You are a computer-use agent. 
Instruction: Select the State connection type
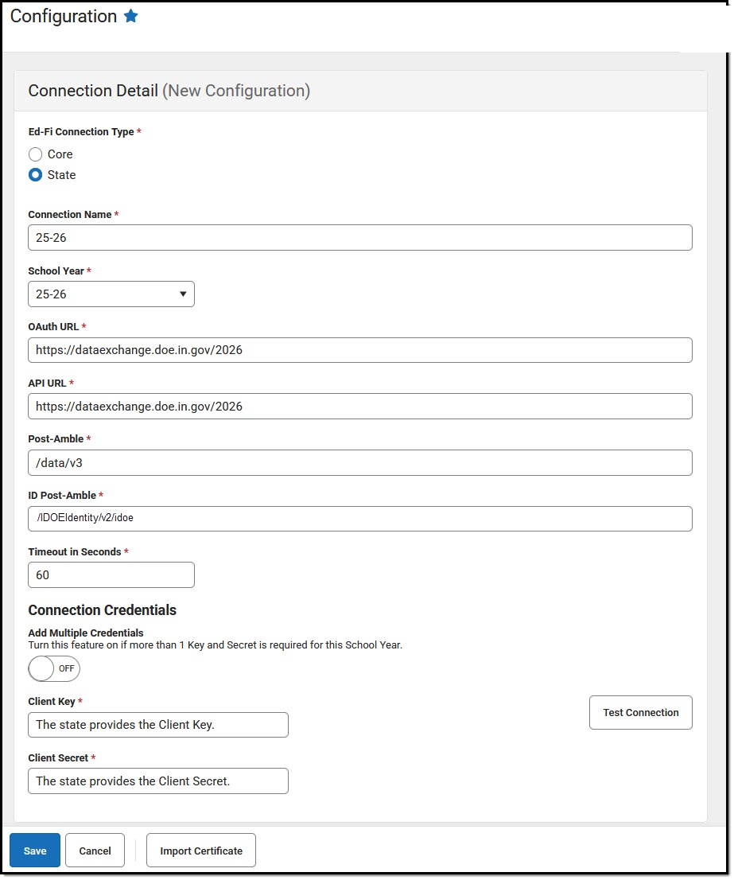(36, 175)
